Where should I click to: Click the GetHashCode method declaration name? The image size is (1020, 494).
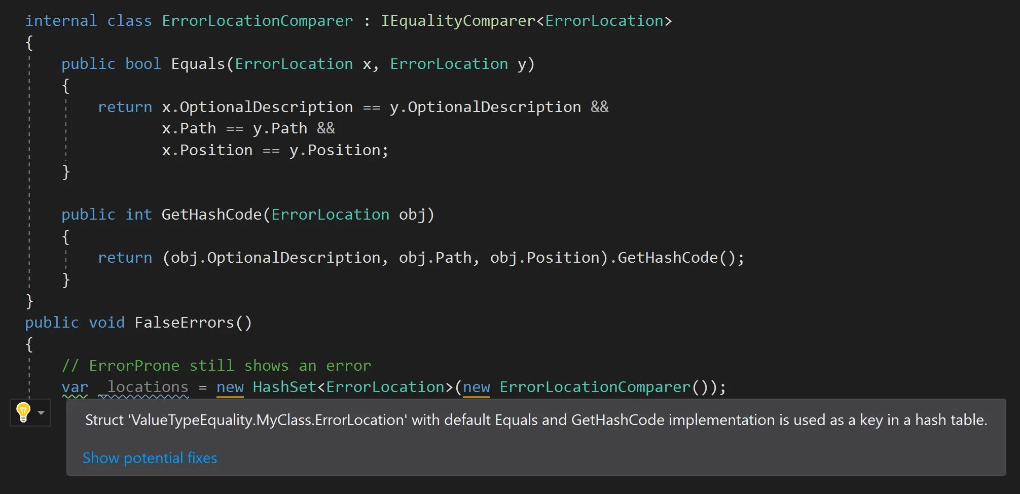point(211,215)
